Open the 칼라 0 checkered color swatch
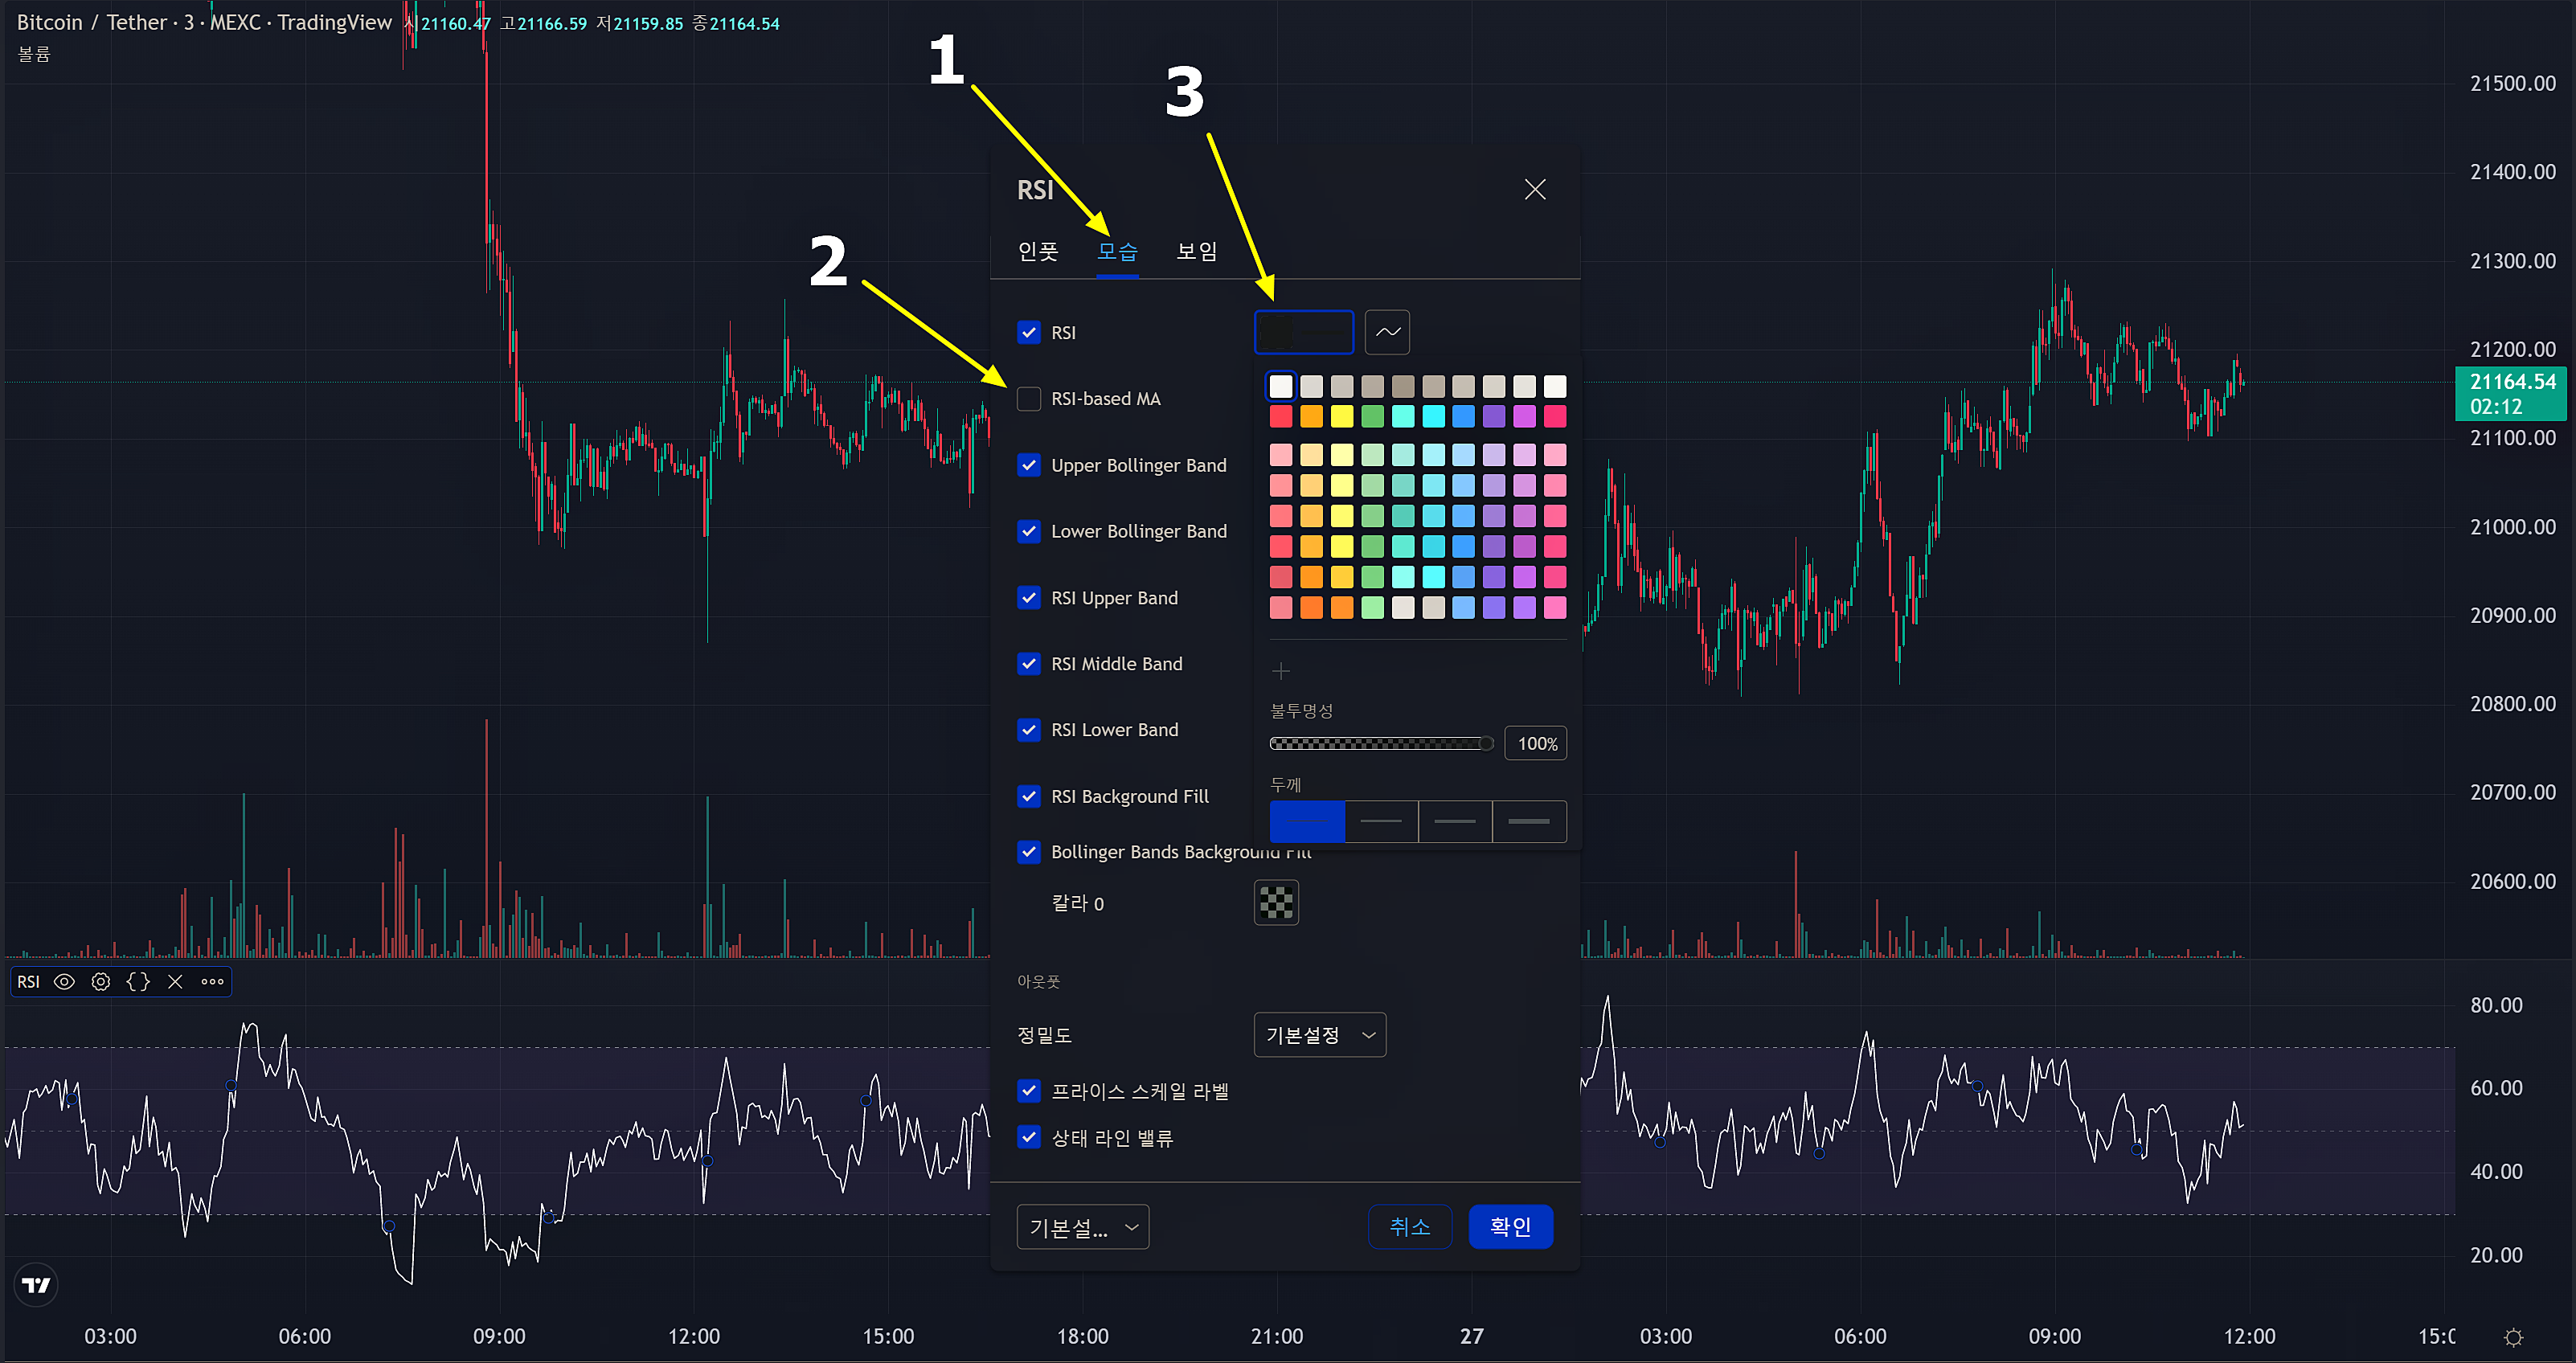The image size is (2576, 1363). click(1276, 902)
